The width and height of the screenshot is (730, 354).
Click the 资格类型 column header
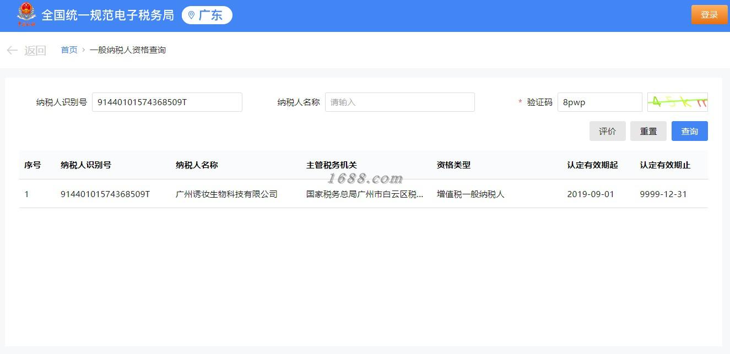pyautogui.click(x=453, y=165)
